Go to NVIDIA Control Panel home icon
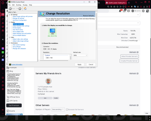 (25, 9)
